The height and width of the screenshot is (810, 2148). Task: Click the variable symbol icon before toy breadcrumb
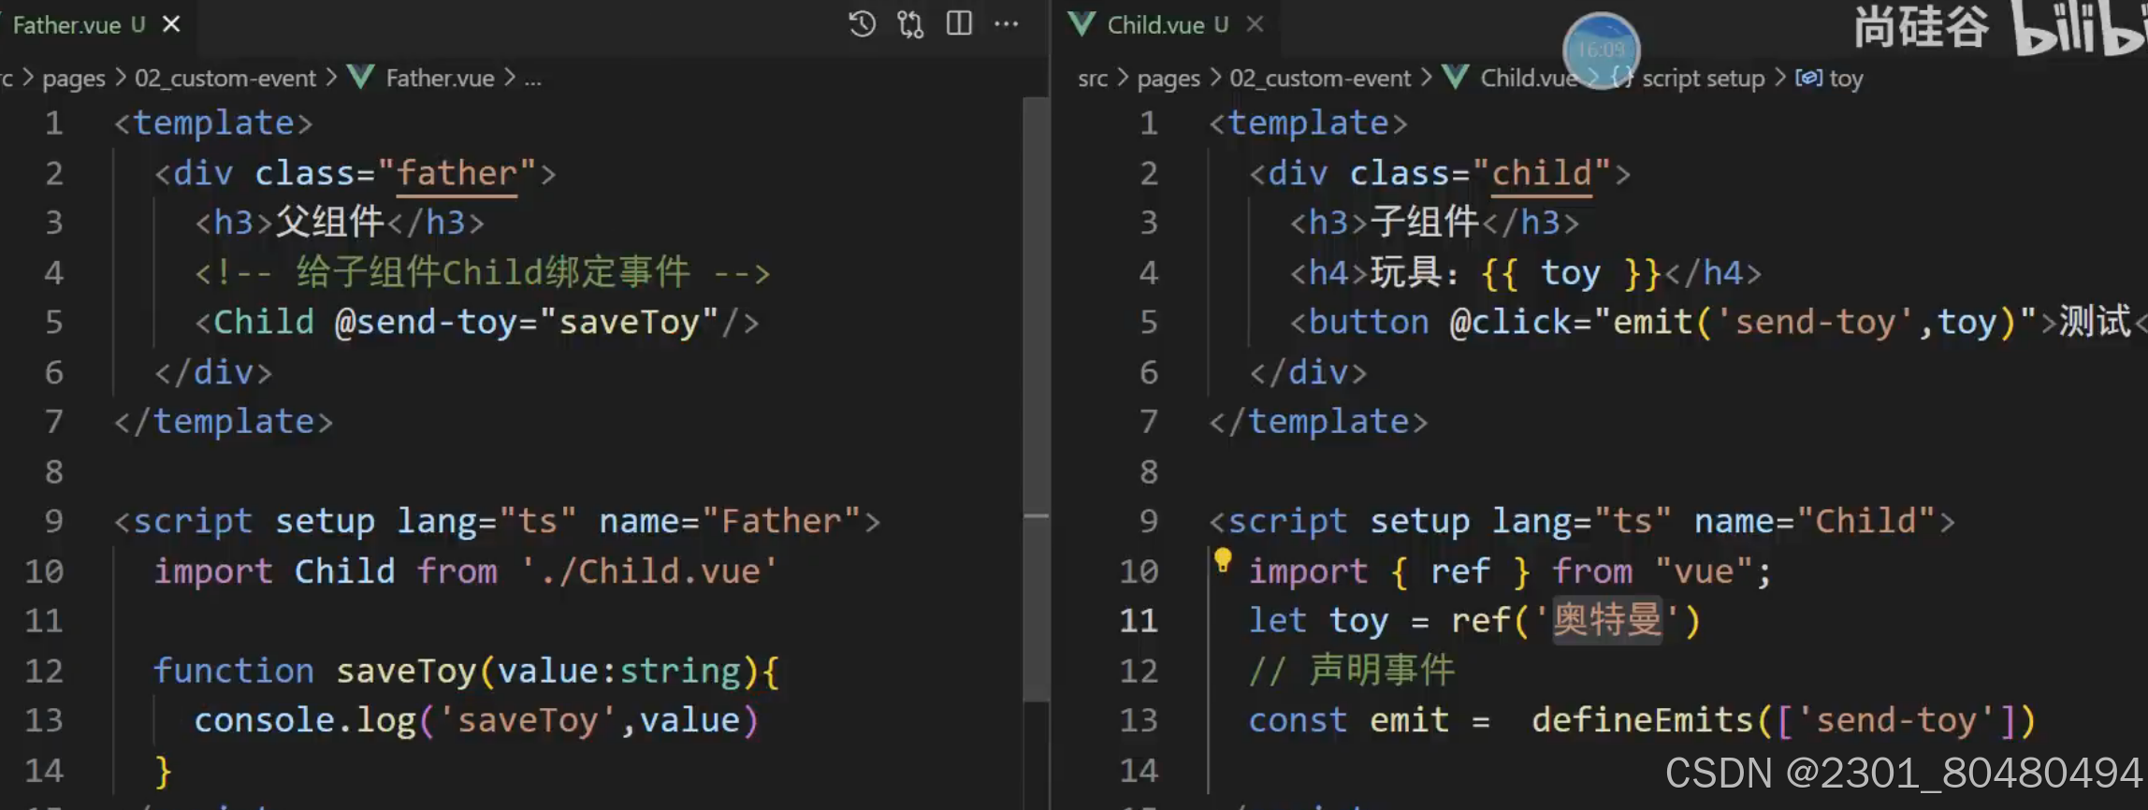coord(1808,78)
